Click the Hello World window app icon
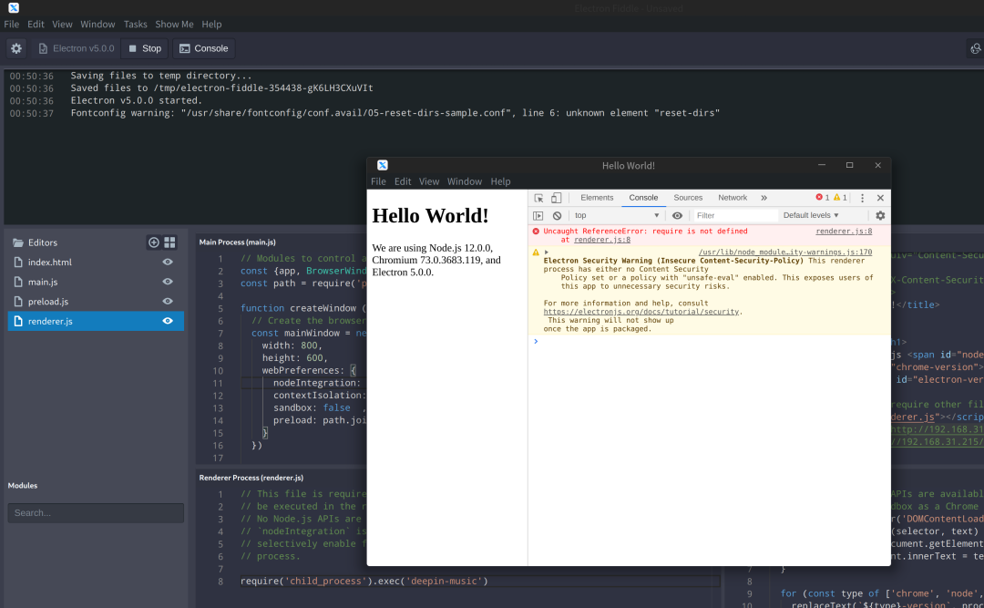 [382, 165]
